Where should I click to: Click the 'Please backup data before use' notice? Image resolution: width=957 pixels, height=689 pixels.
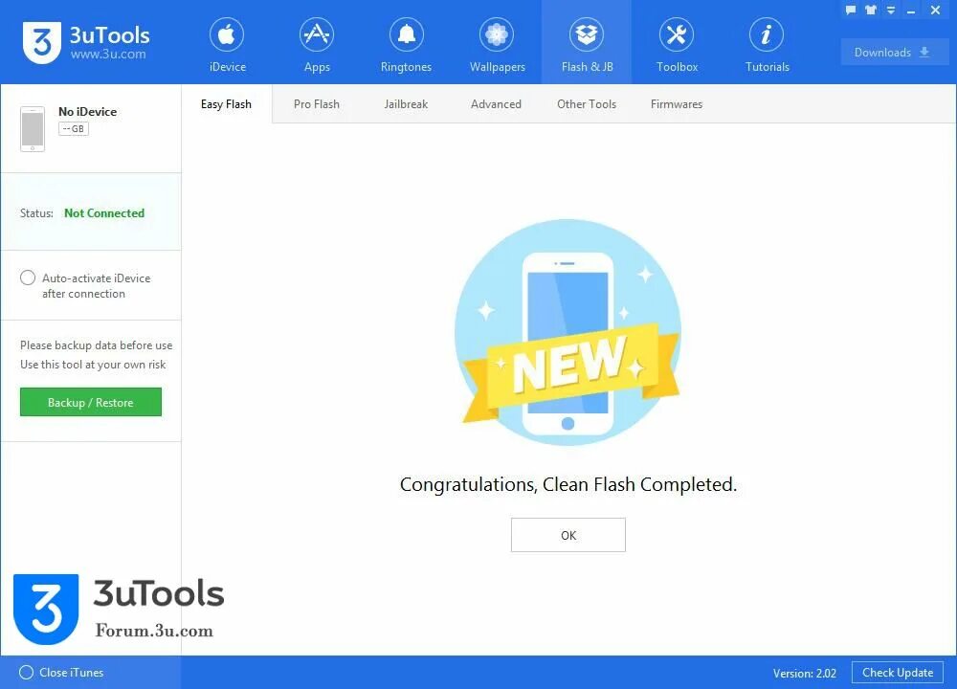(96, 345)
